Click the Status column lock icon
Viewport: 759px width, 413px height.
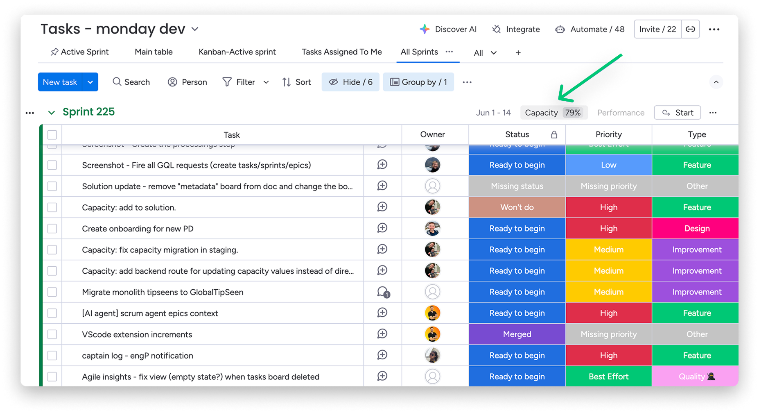(554, 135)
